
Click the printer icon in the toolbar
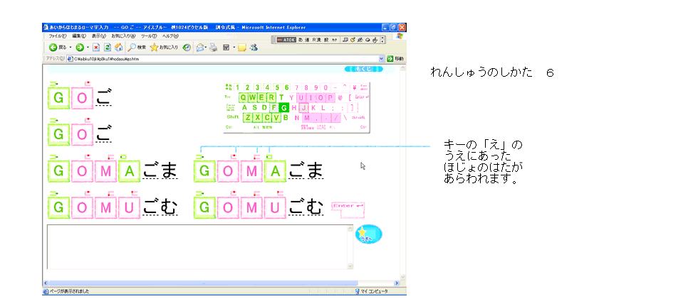tap(213, 47)
